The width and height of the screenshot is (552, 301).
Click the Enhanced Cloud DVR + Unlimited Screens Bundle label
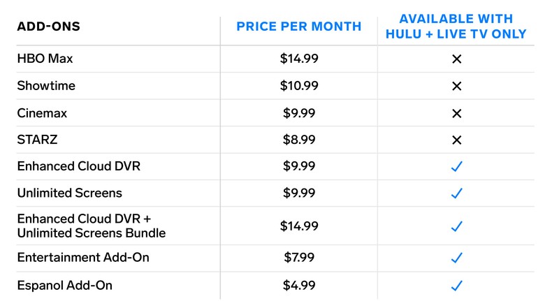(91, 226)
